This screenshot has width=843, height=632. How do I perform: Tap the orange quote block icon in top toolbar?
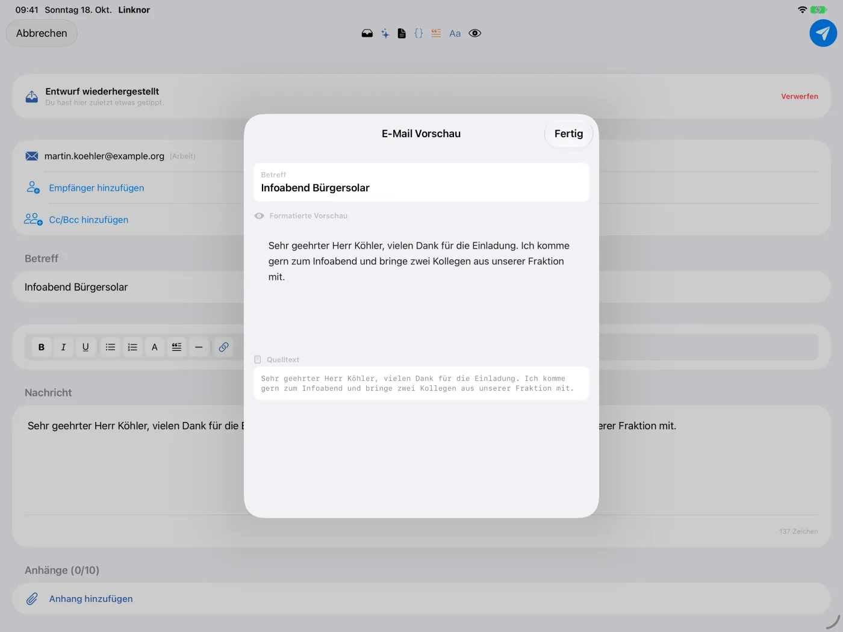coord(436,34)
